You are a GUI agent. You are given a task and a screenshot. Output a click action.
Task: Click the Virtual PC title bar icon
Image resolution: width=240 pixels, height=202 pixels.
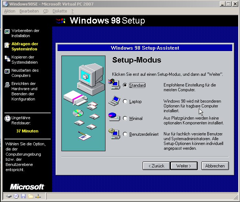[x=6, y=4]
